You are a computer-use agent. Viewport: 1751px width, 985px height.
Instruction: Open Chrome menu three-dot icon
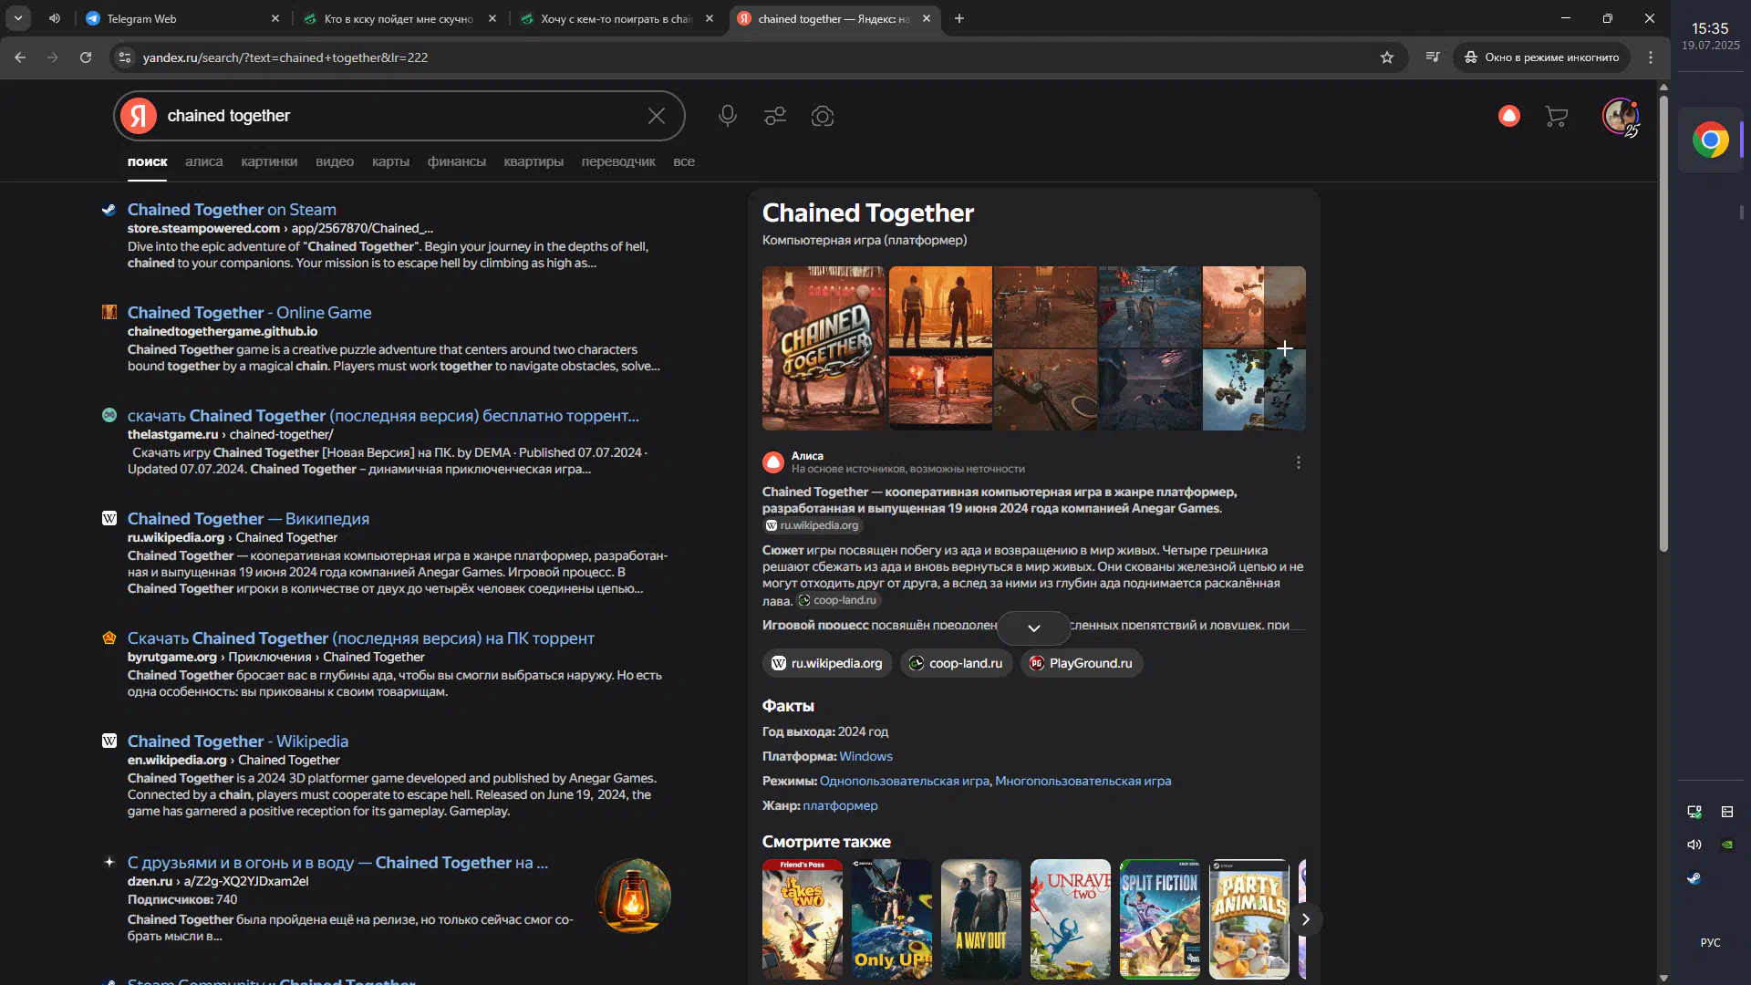click(x=1651, y=57)
